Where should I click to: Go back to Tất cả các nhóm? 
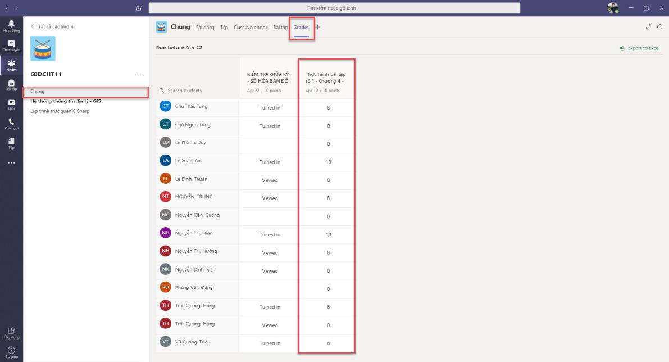tap(52, 26)
